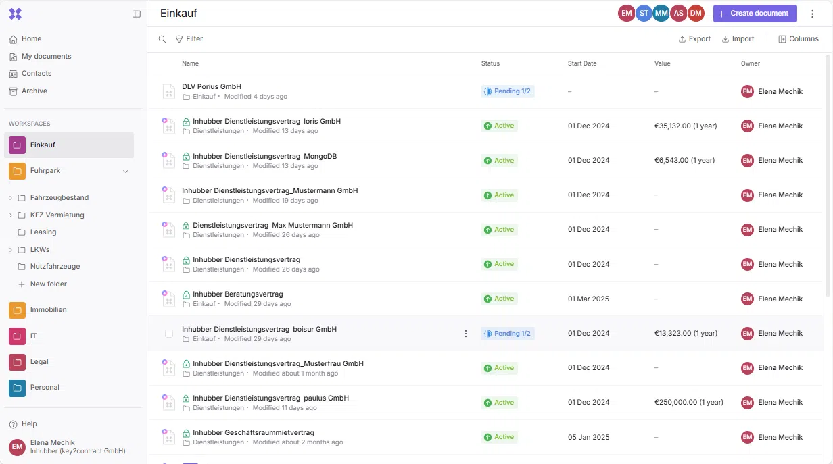Click the DLV Porius GmbH document icon
The height and width of the screenshot is (464, 833).
coord(168,91)
